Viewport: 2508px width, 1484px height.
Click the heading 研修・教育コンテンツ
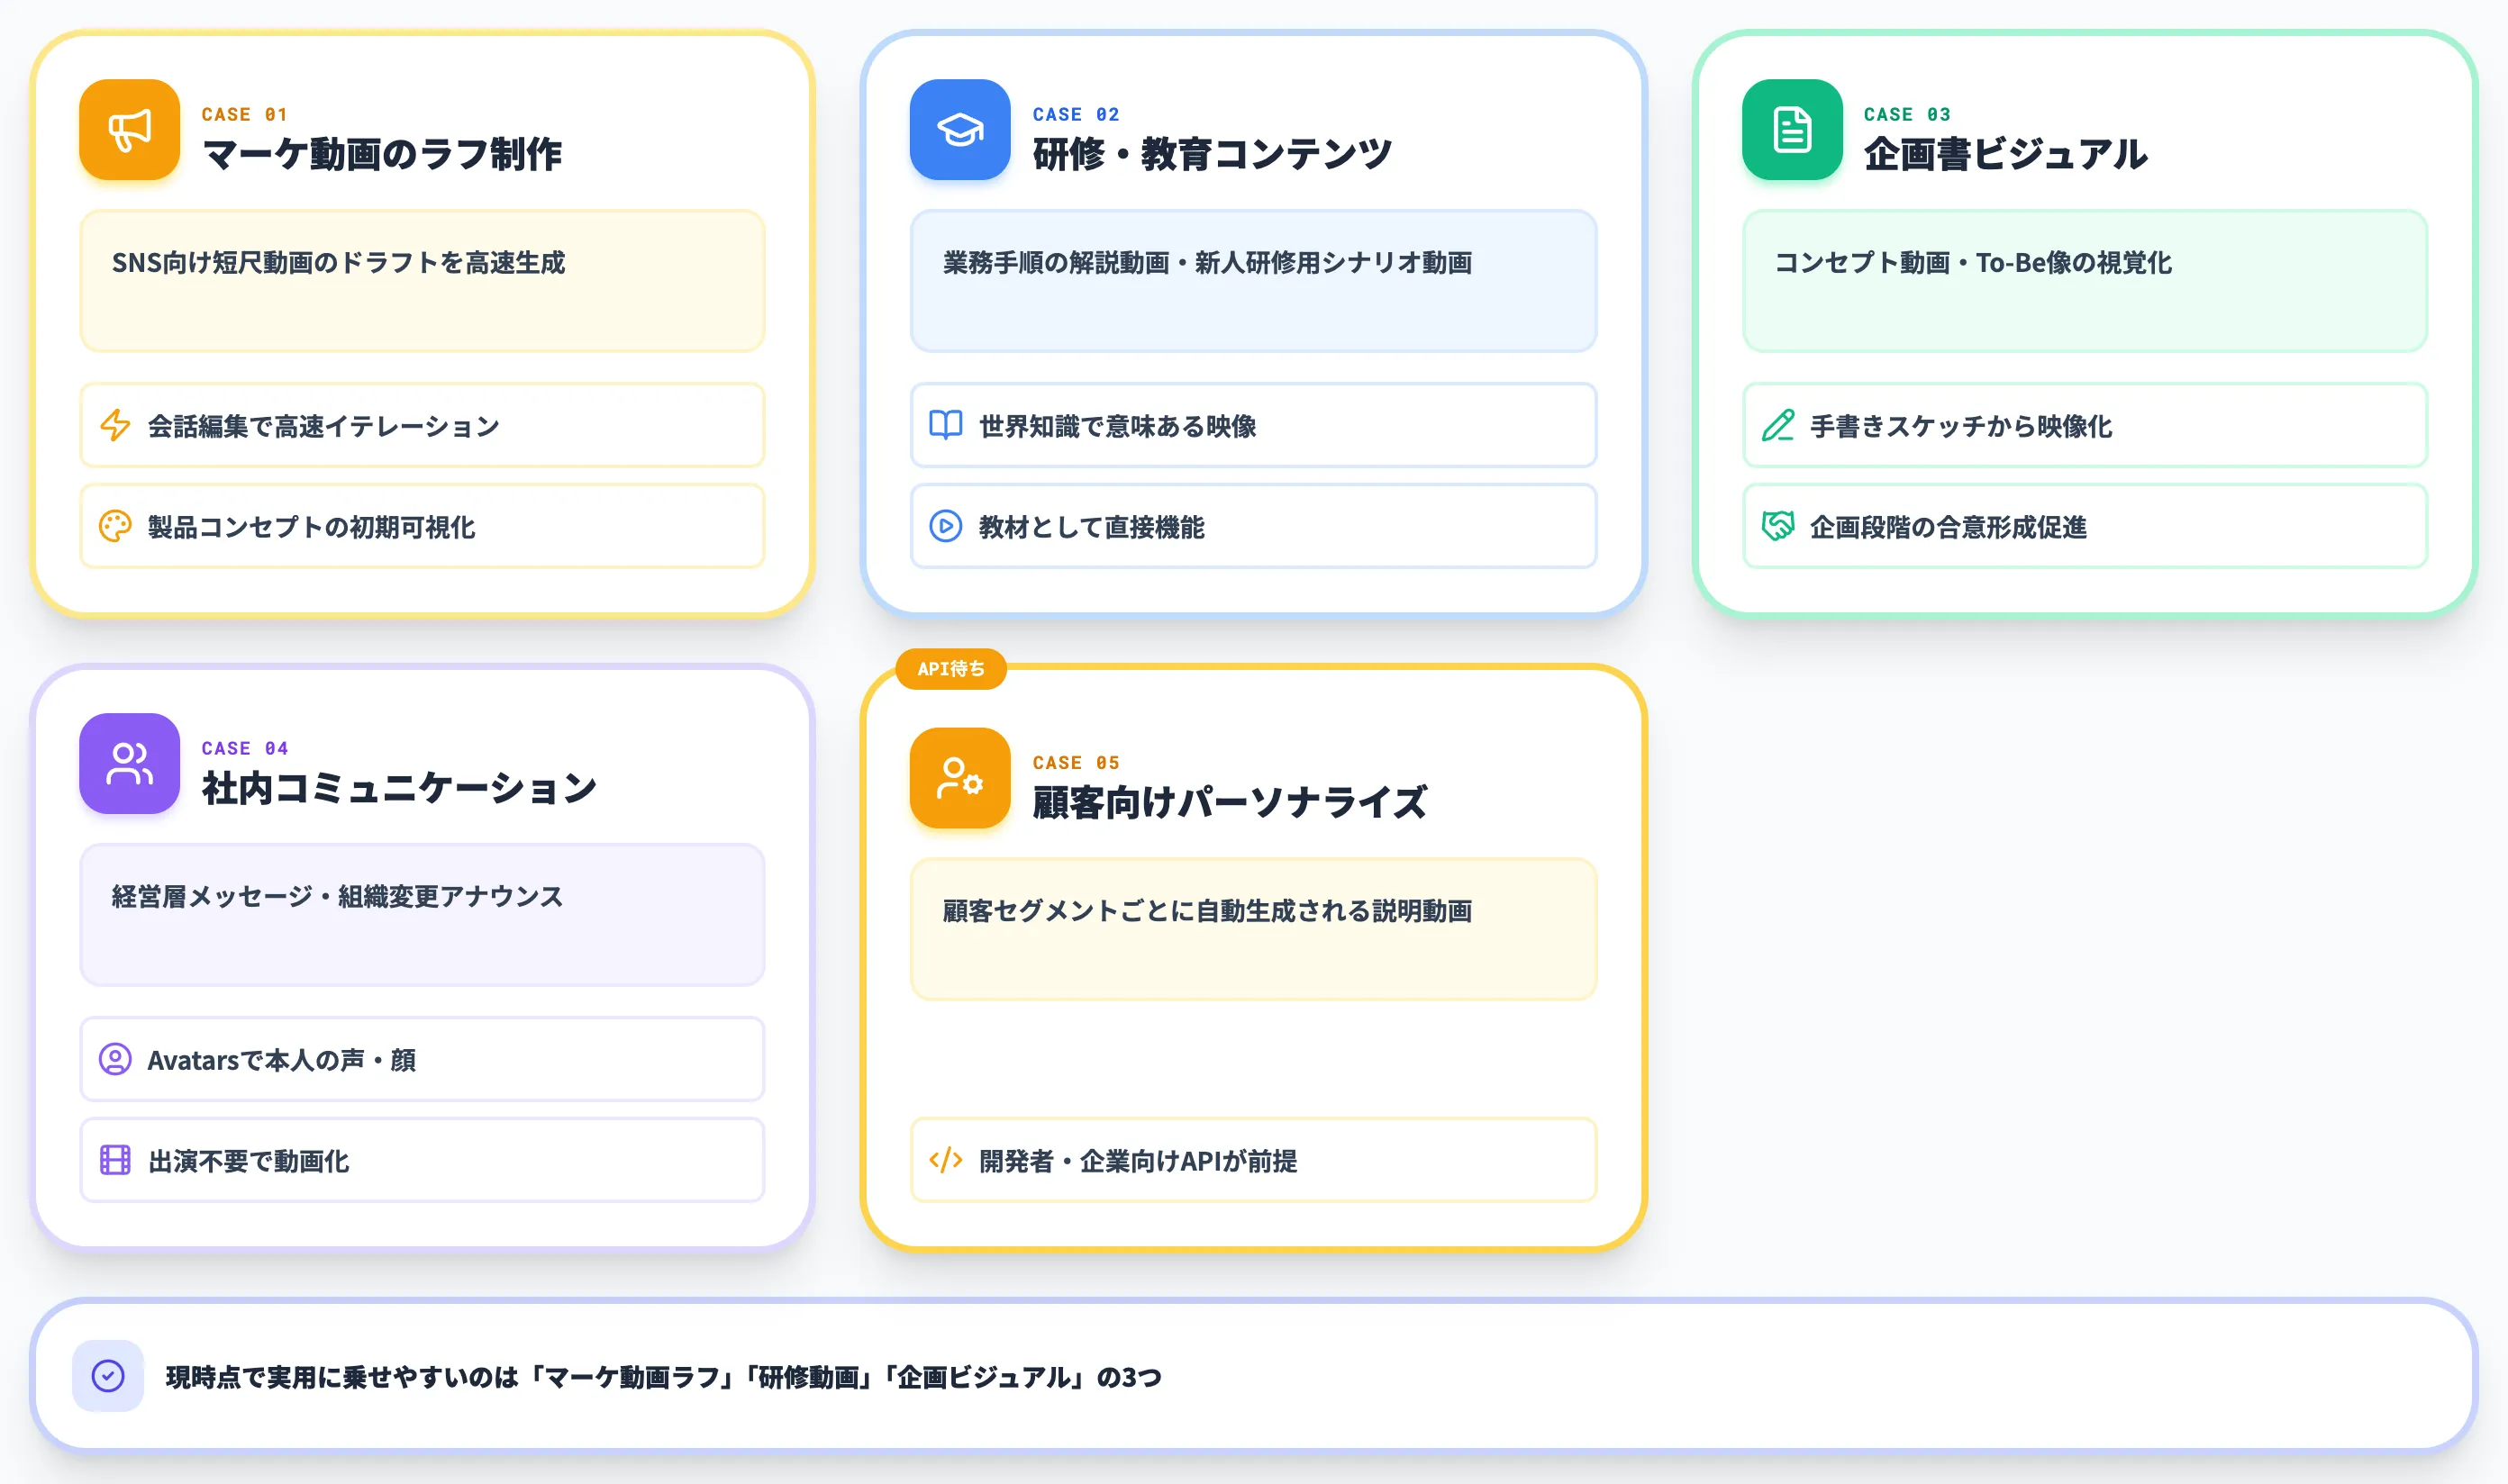1212,154
